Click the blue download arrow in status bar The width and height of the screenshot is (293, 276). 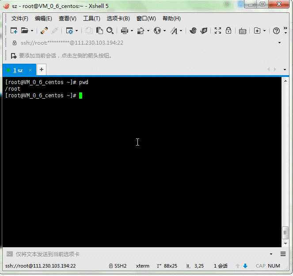click(245, 266)
